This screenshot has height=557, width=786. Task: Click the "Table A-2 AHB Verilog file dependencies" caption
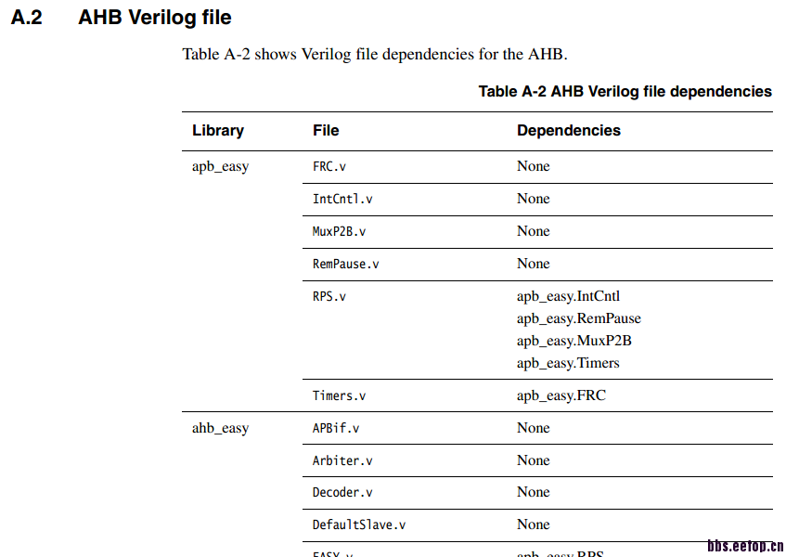coord(625,91)
